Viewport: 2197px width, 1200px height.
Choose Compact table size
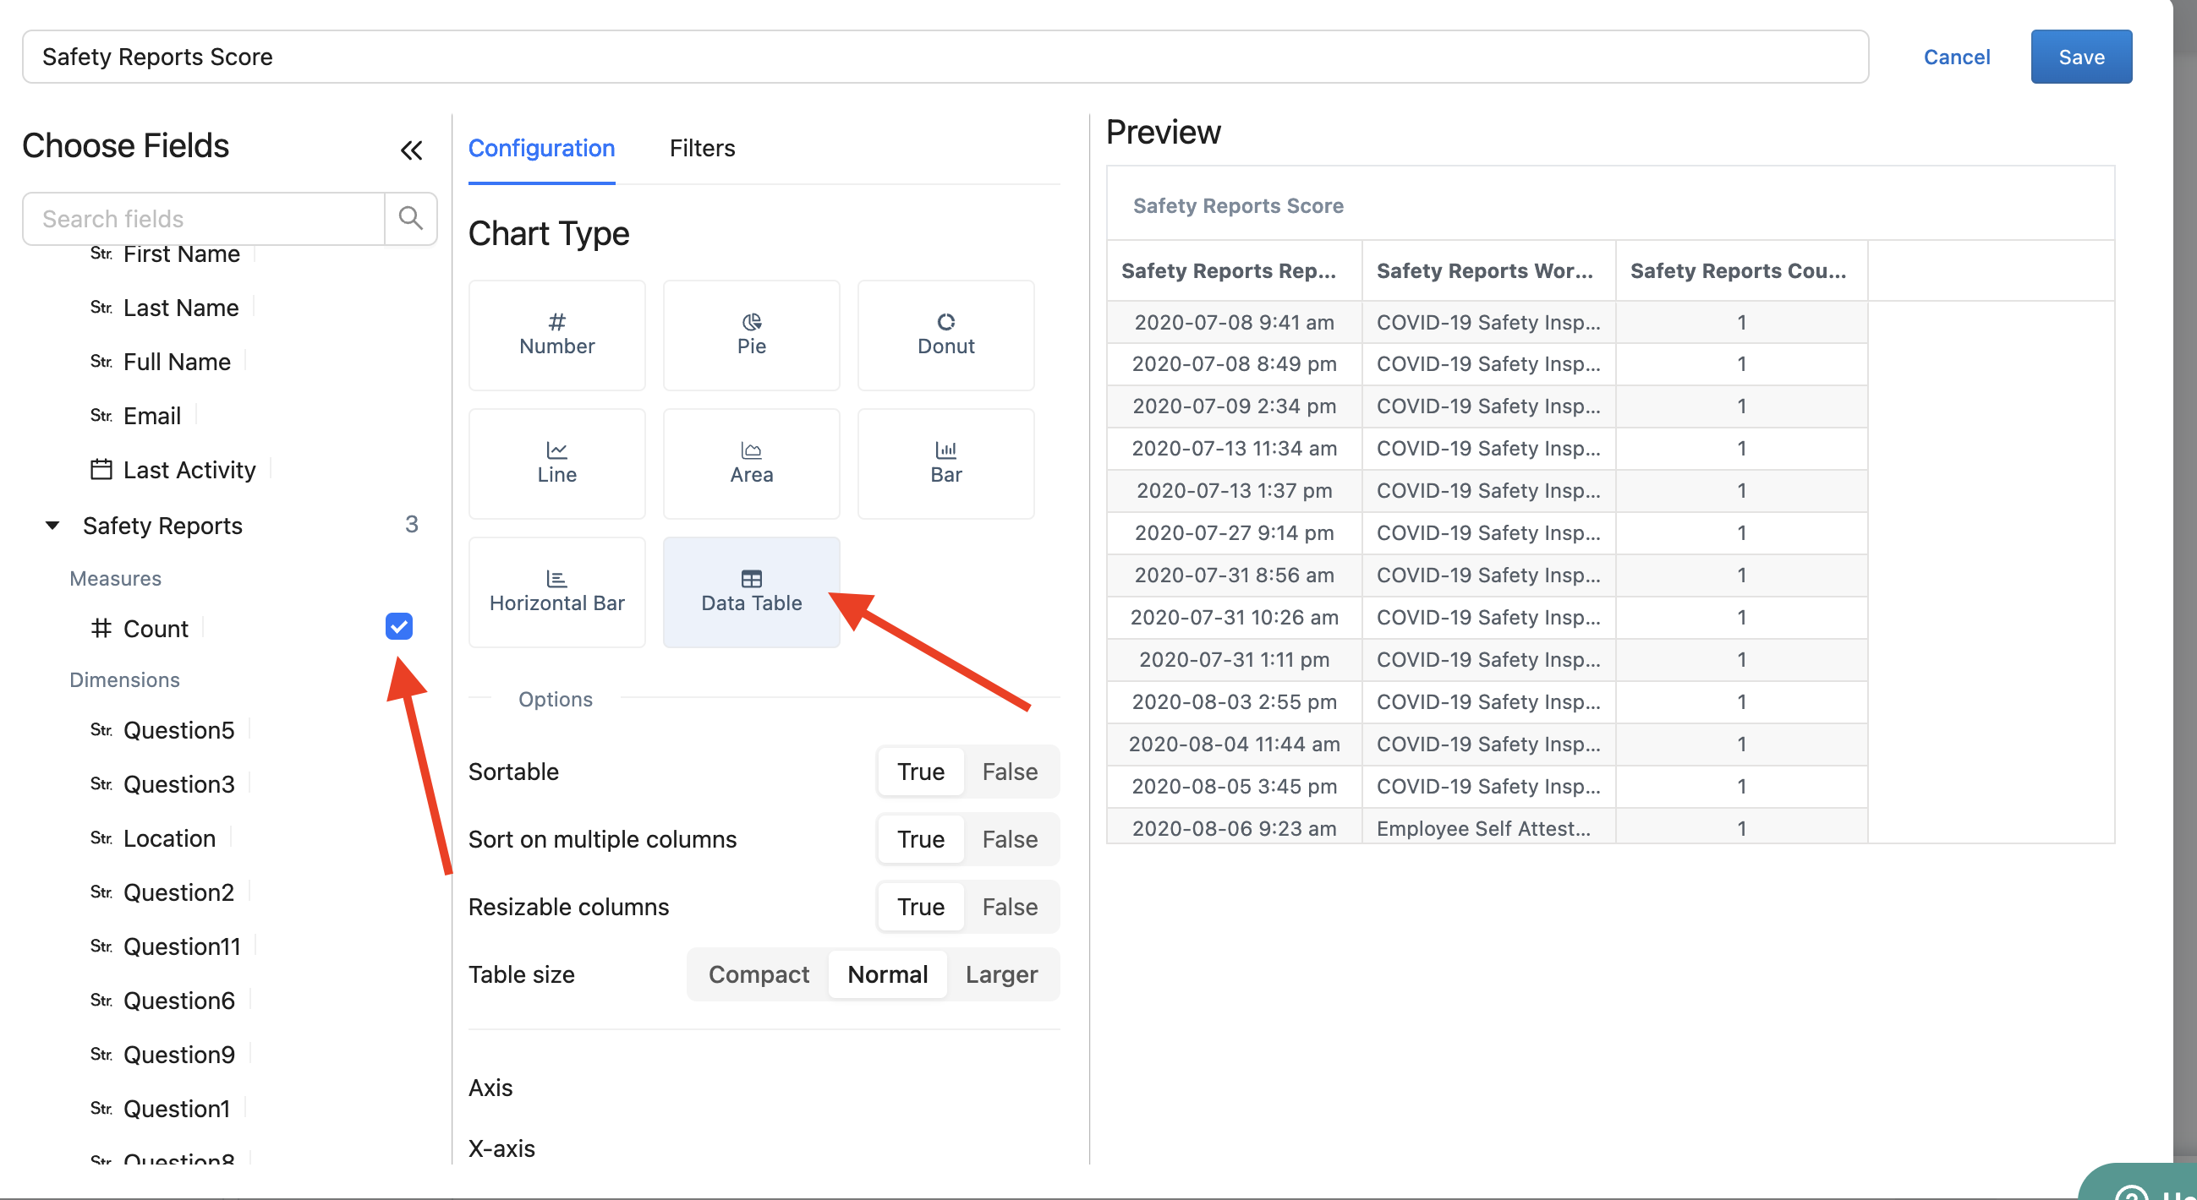[759, 974]
